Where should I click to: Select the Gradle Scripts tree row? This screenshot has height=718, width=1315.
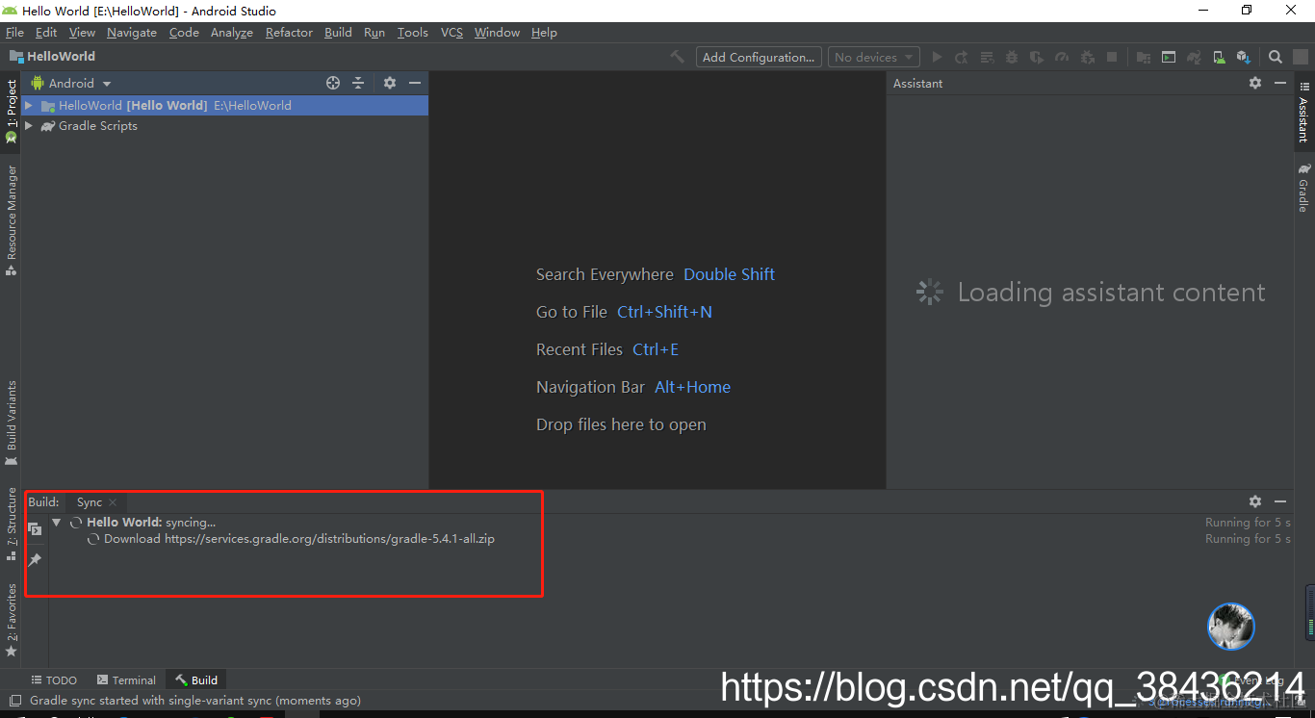click(x=224, y=126)
